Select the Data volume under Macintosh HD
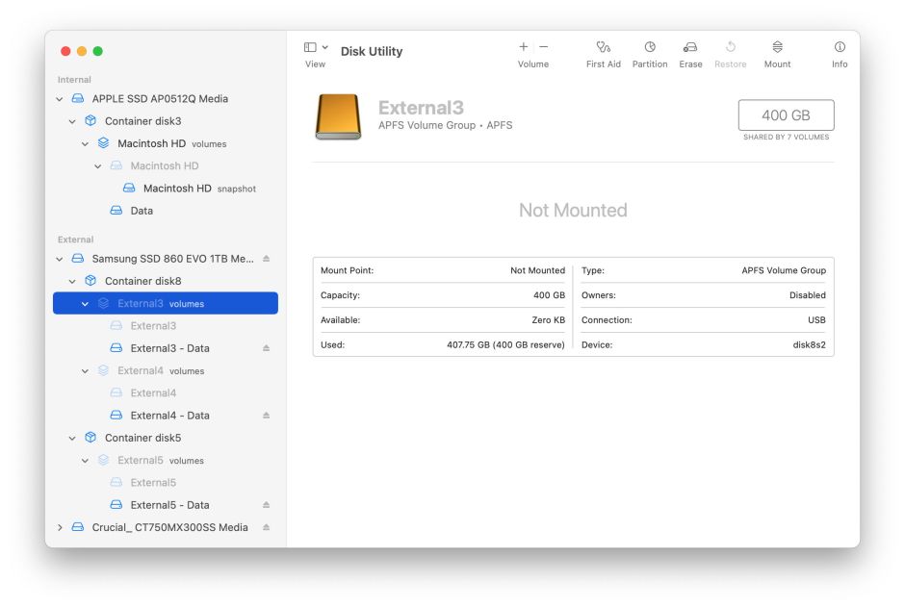Screen dimensions: 905x607 [x=142, y=211]
